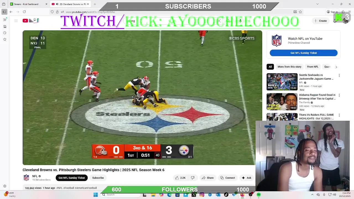The image size is (354, 199).
Task: Open the #Football hashtag link
Action: (x=69, y=188)
